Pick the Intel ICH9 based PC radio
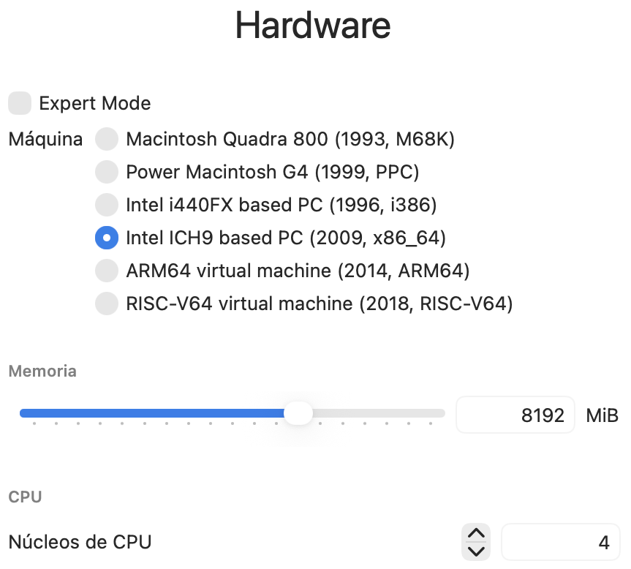 tap(107, 238)
